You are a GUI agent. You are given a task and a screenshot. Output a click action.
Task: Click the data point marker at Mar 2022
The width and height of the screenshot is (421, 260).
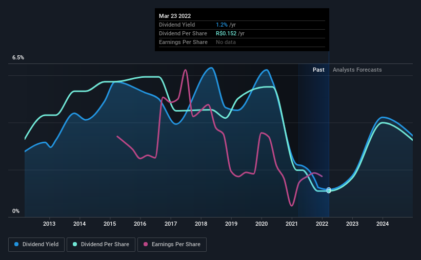point(329,190)
